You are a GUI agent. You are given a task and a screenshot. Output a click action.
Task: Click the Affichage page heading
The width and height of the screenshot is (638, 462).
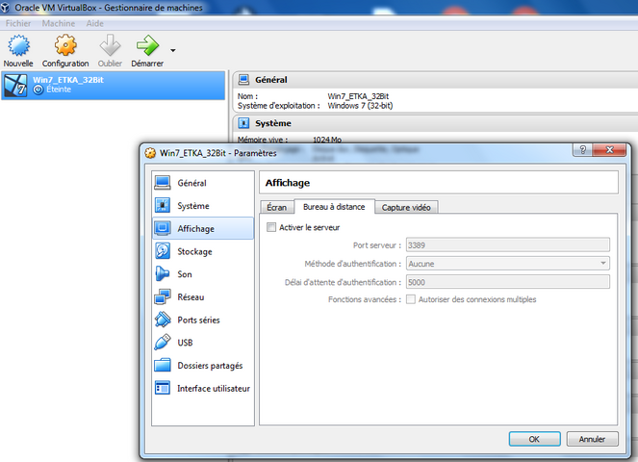288,183
